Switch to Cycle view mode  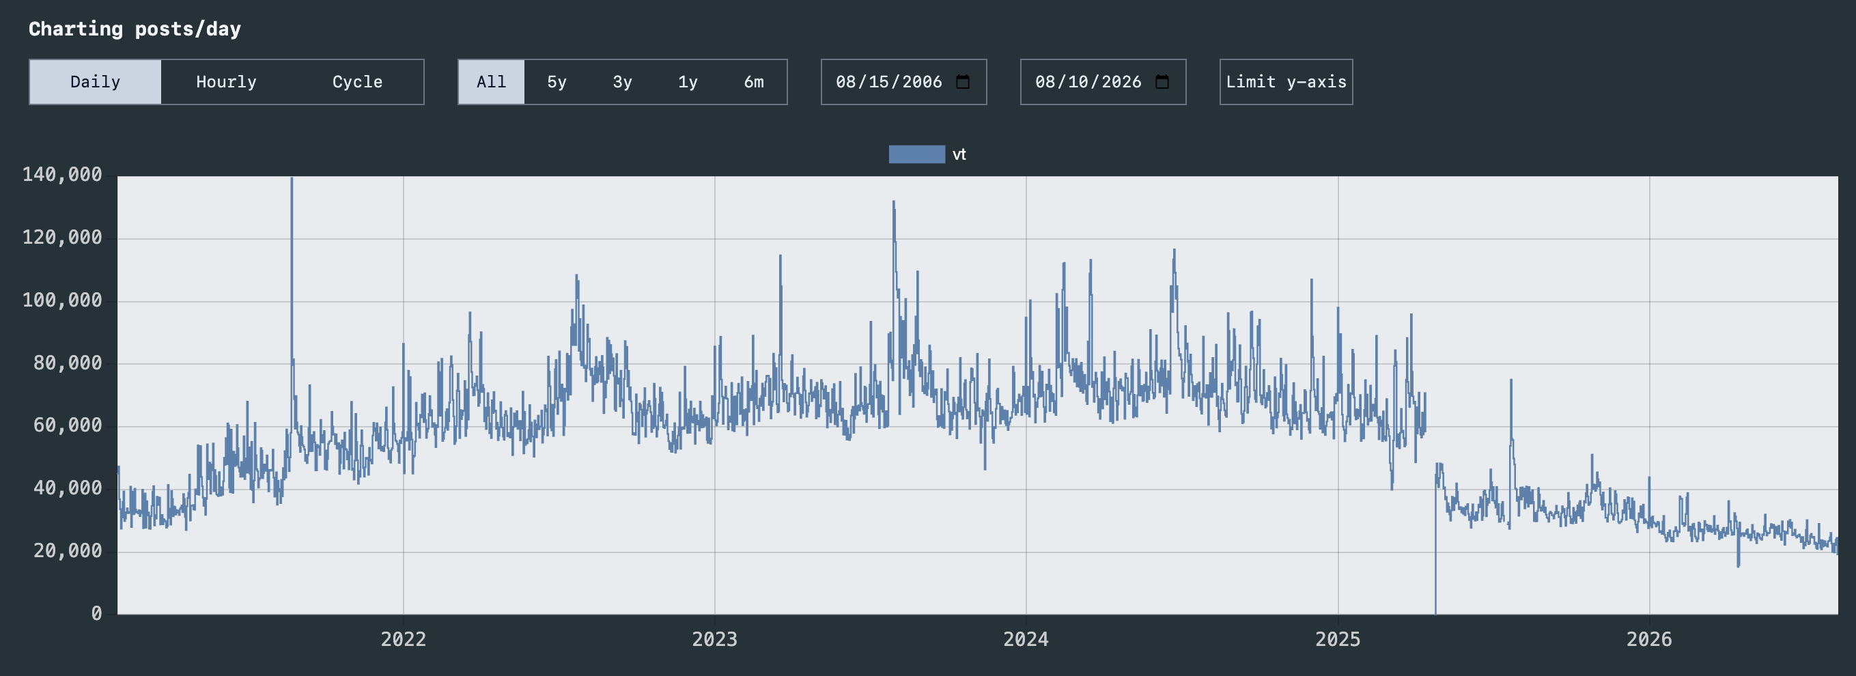(x=357, y=82)
